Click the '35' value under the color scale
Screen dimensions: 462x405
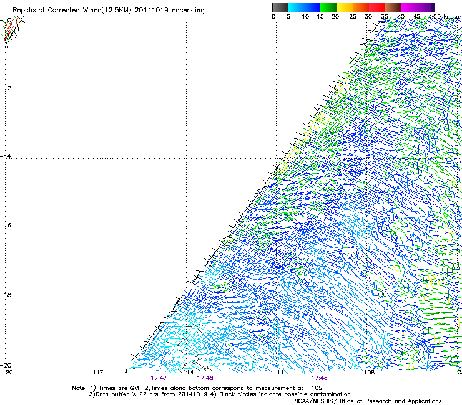pos(385,17)
